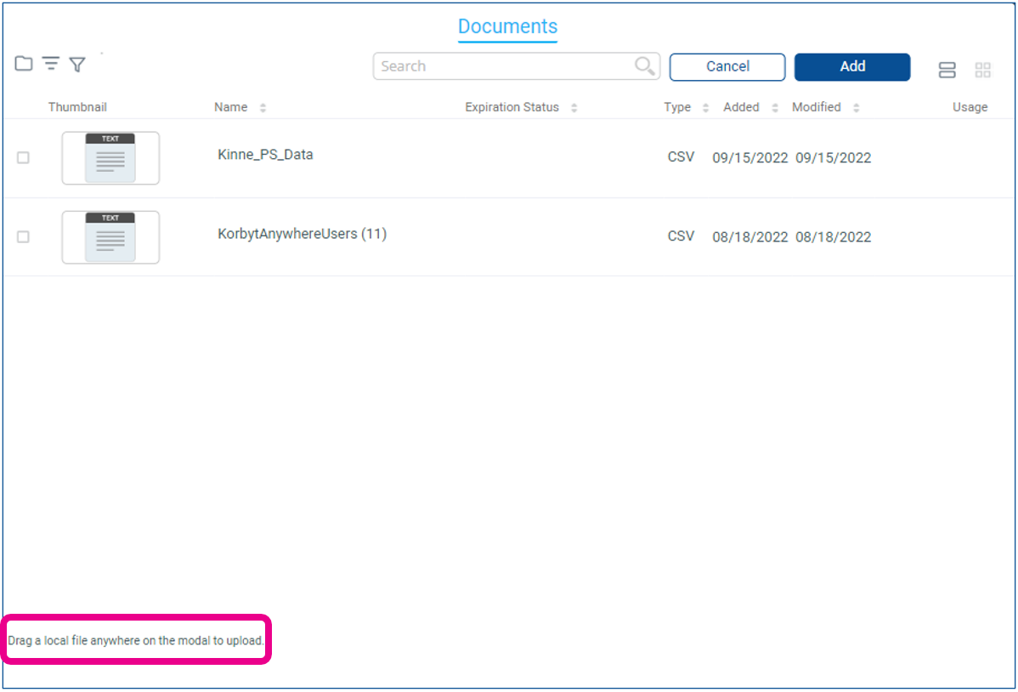Open the filter funnel icon
Viewport: 1018px width, 692px height.
pyautogui.click(x=77, y=65)
